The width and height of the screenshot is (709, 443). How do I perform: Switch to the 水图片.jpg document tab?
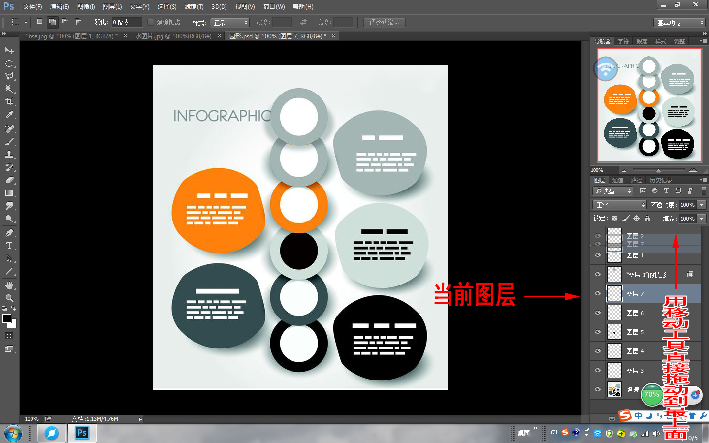(173, 36)
